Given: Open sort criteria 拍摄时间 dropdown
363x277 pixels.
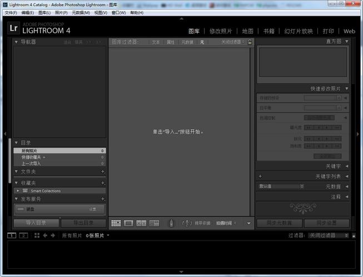Looking at the screenshot, I should 226,223.
